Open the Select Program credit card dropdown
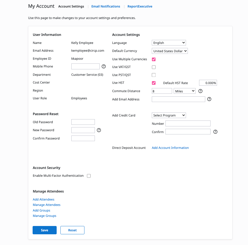 [169, 115]
